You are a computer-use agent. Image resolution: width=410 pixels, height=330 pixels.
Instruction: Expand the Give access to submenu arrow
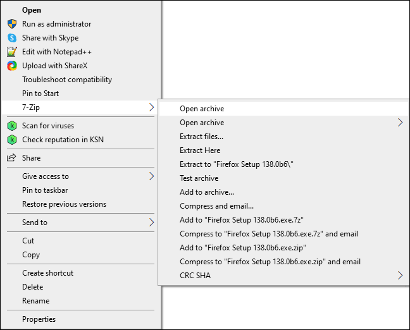tap(151, 176)
